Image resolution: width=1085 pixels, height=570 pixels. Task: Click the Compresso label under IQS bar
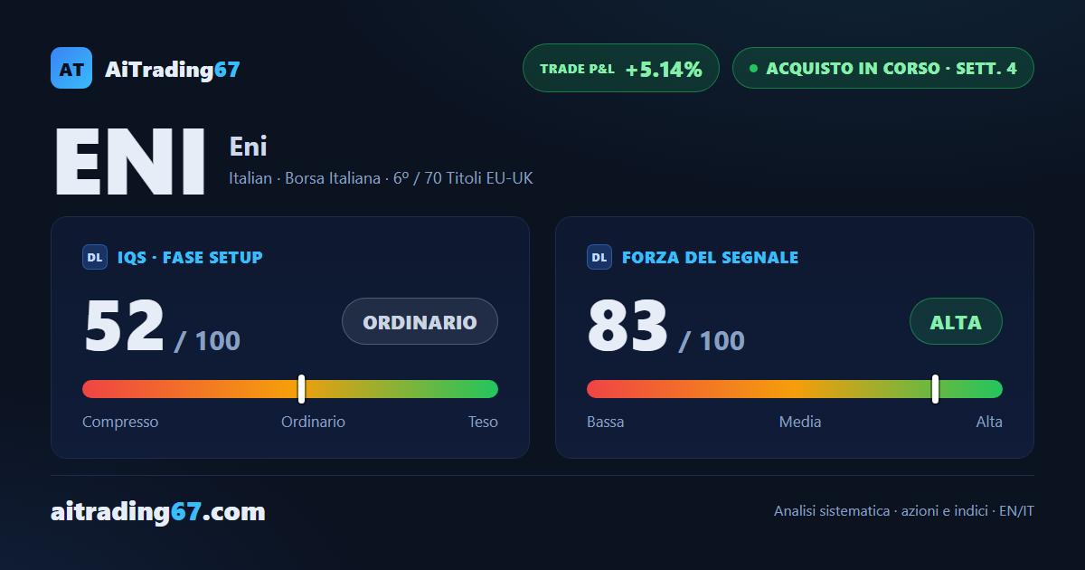click(120, 422)
